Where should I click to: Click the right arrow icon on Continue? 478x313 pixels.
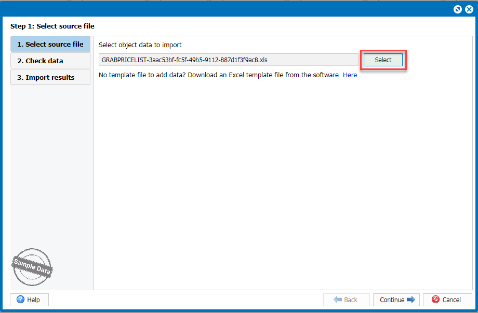tap(411, 300)
